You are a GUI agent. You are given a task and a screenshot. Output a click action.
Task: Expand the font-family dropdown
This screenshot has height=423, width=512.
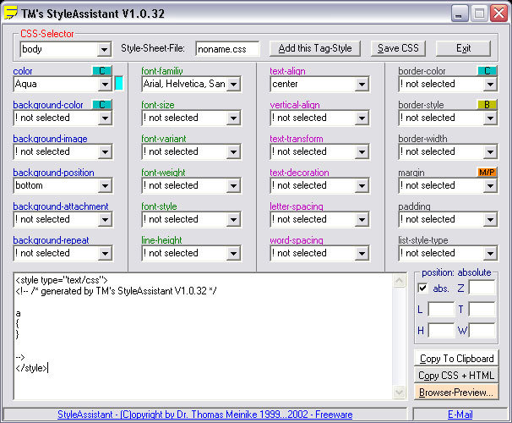click(233, 84)
